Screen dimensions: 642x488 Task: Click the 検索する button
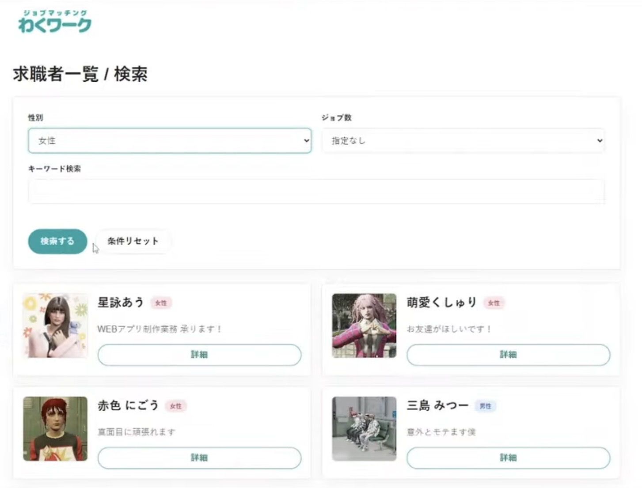click(57, 241)
